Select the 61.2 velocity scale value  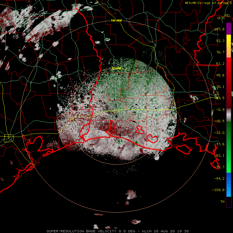(x=220, y=64)
